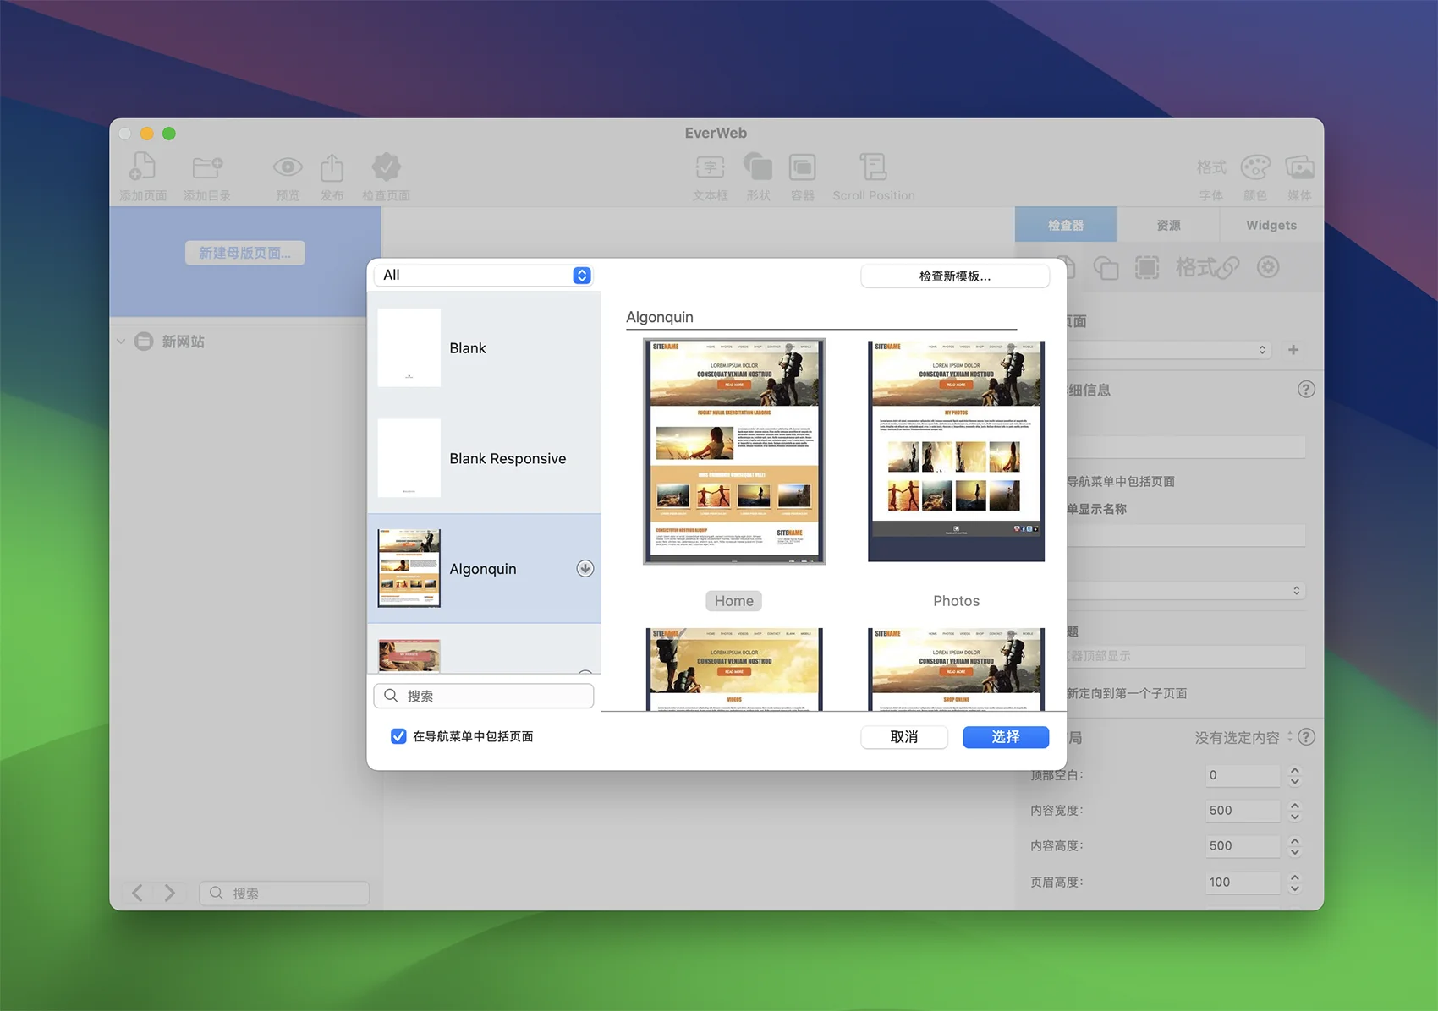Image resolution: width=1438 pixels, height=1011 pixels.
Task: Click the 新建母版页面... button
Action: [x=245, y=253]
